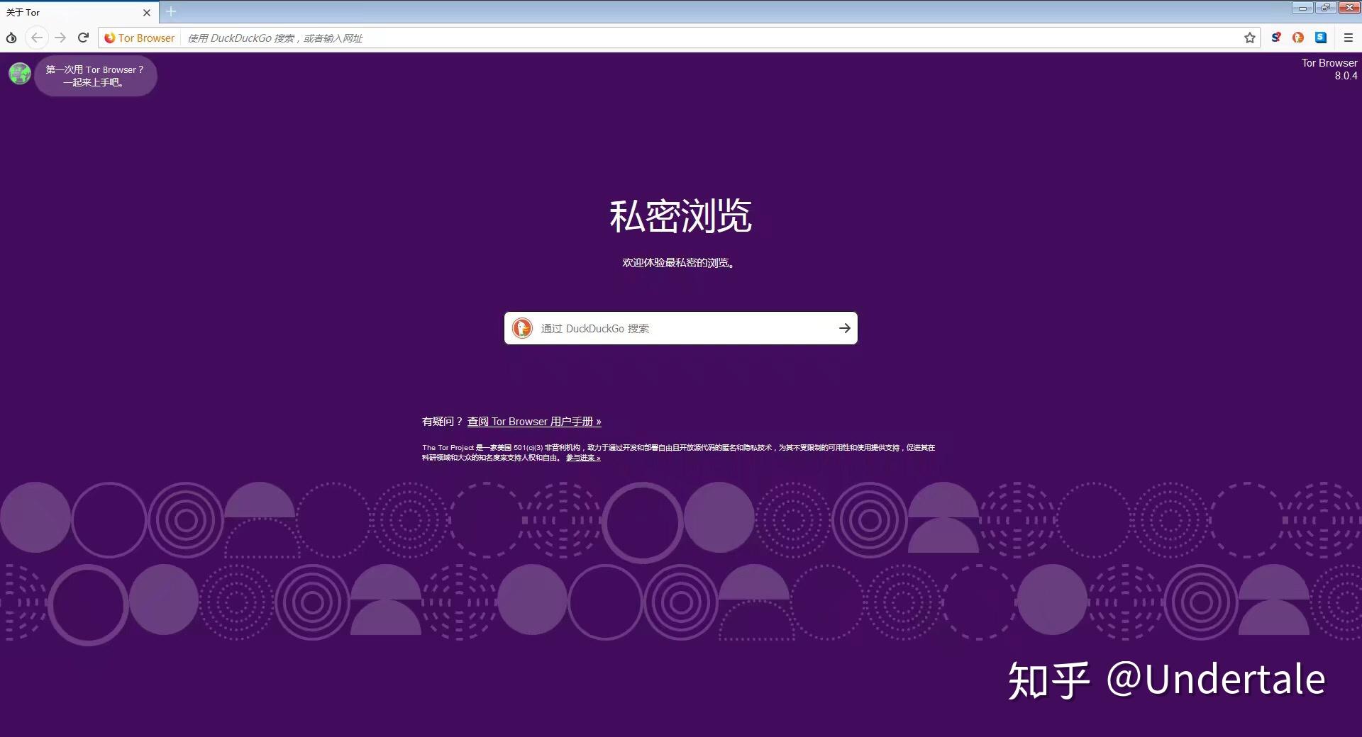Go back to the previous page
Screen dimensions: 1362x737
[37, 38]
